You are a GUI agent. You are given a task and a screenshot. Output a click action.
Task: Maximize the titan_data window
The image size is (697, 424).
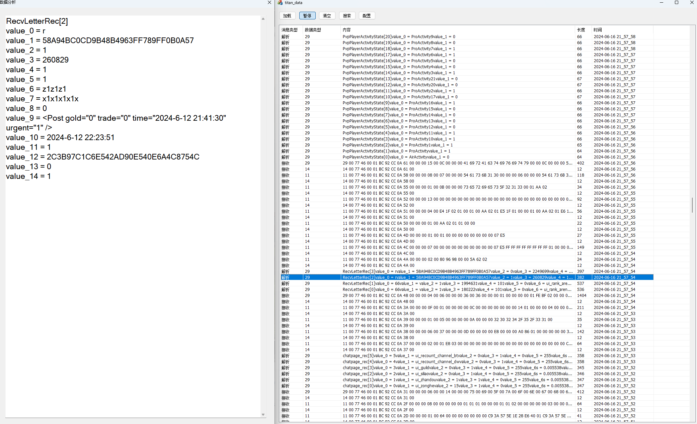click(x=676, y=3)
